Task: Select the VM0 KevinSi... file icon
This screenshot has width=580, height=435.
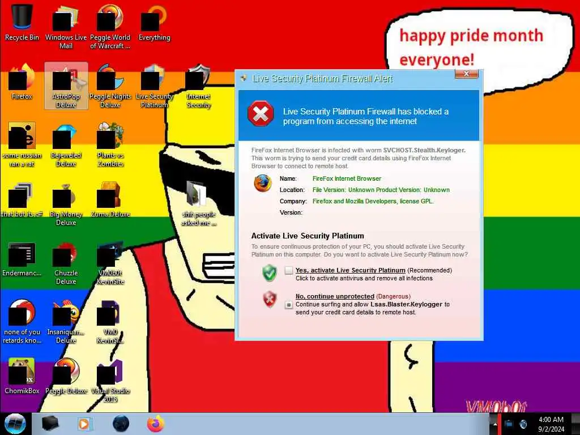Action: [x=110, y=322]
